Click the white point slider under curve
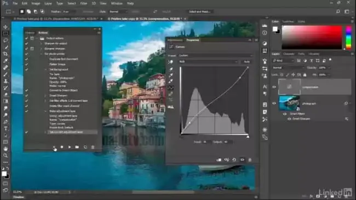The width and height of the screenshot is (356, 200). coord(248,137)
